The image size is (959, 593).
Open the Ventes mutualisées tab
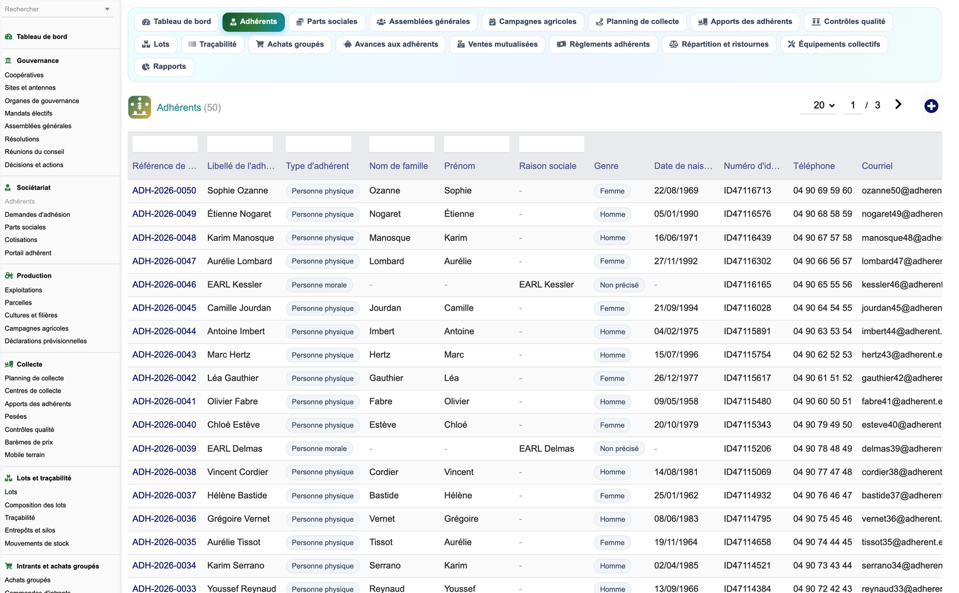point(498,44)
